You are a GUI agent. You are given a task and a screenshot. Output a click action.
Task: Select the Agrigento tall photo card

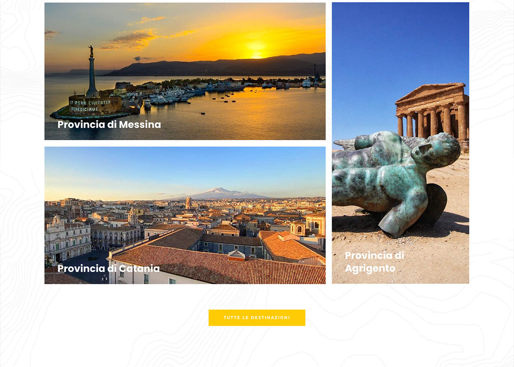click(400, 143)
